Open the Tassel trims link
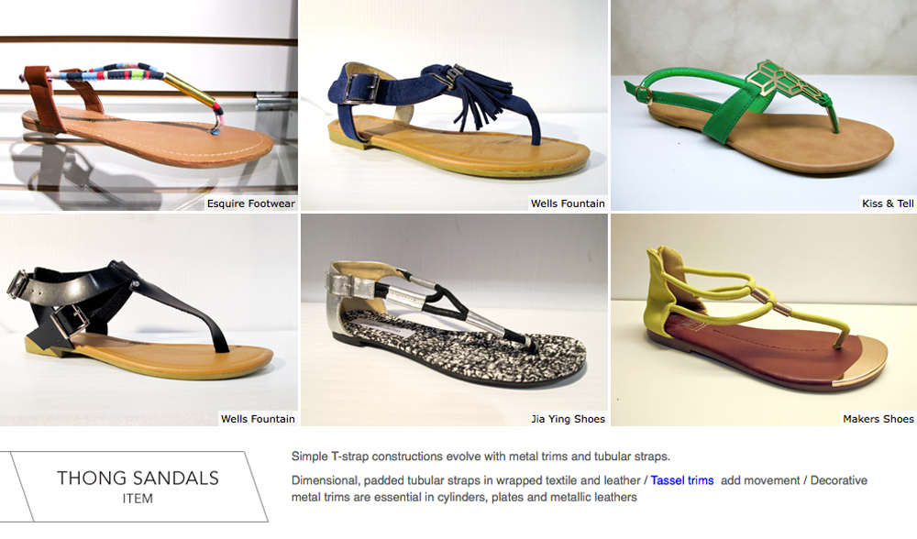The height and width of the screenshot is (539, 917). coord(682,480)
